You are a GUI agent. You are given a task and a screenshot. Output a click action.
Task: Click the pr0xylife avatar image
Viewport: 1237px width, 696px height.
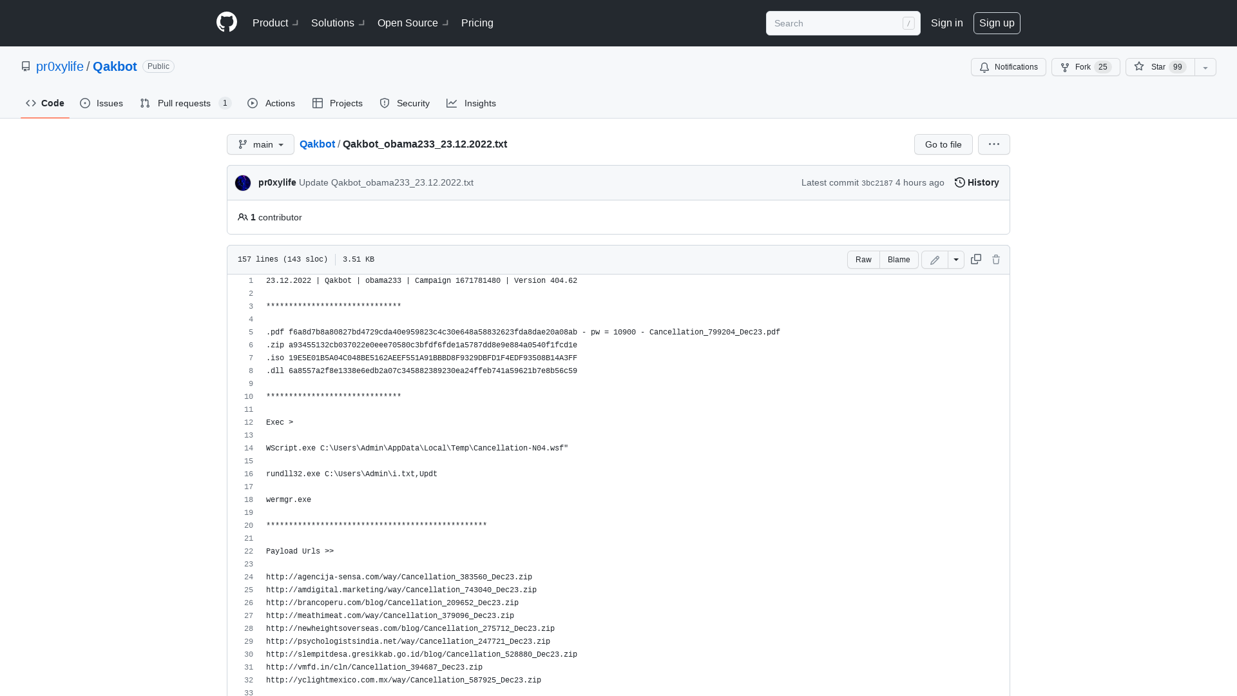[x=243, y=183]
